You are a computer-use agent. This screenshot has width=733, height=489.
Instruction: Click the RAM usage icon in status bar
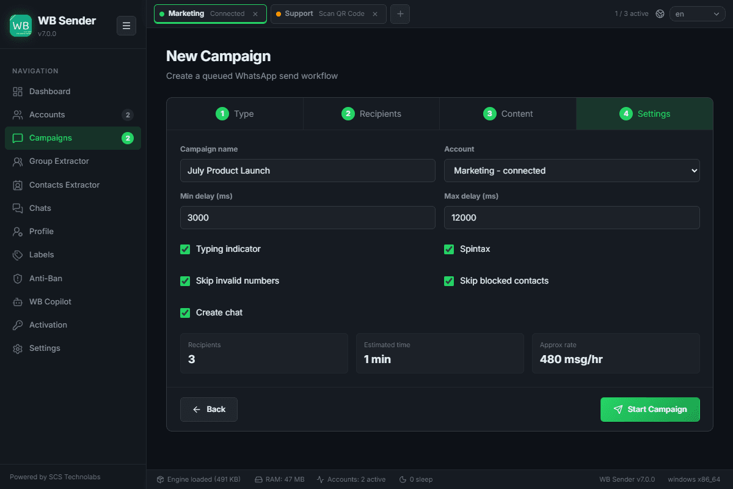pos(258,479)
